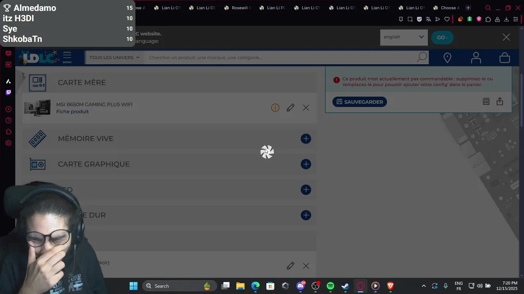Viewport: 524px width, 294px height.
Task: Edit the (Noir) product at bottom
Action: pyautogui.click(x=291, y=266)
